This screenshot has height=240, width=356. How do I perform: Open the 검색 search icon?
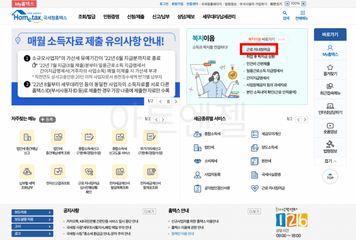tap(286, 15)
